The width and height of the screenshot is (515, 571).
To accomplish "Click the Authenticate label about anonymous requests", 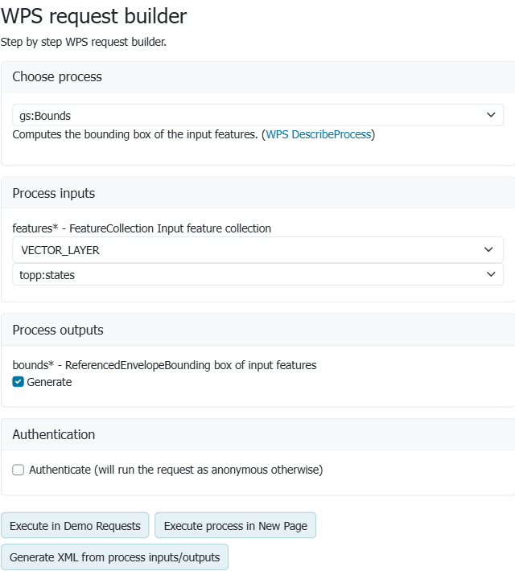I will pos(175,470).
